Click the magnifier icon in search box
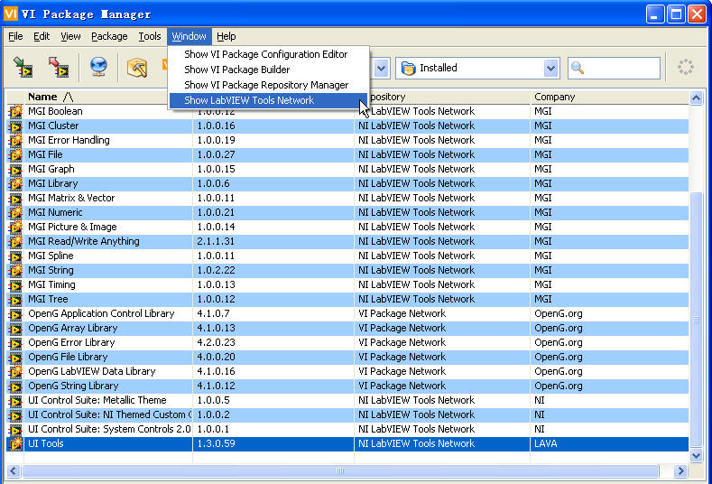Image resolution: width=712 pixels, height=484 pixels. (578, 68)
